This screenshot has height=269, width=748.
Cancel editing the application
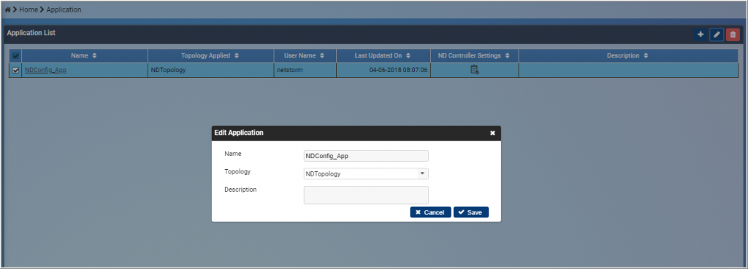(430, 212)
